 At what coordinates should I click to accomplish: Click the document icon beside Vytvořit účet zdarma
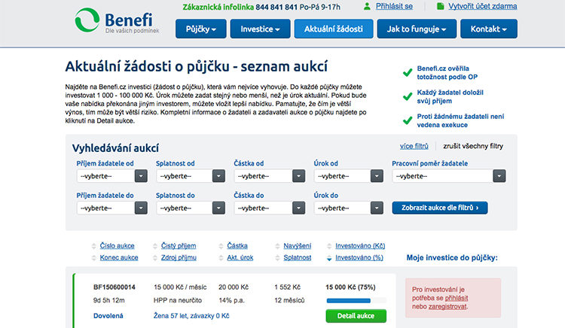pos(440,6)
